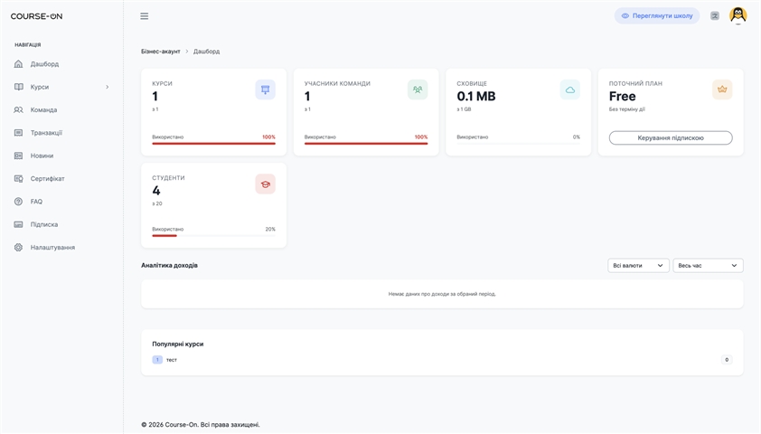Open the Всі валюти currency dropdown
Viewport: 761px width, 434px height.
point(638,266)
